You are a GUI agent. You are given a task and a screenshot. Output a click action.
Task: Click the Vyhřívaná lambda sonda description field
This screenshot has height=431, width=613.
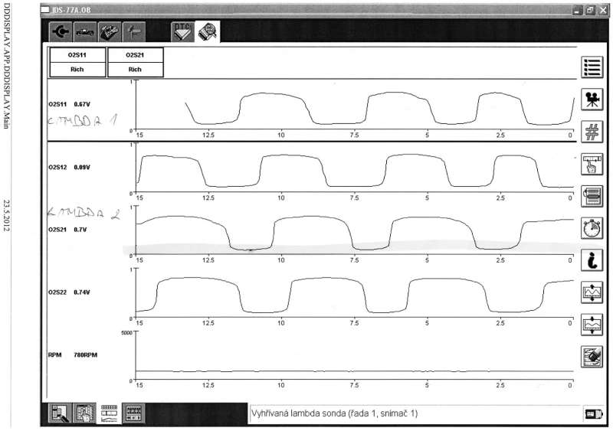click(x=415, y=413)
